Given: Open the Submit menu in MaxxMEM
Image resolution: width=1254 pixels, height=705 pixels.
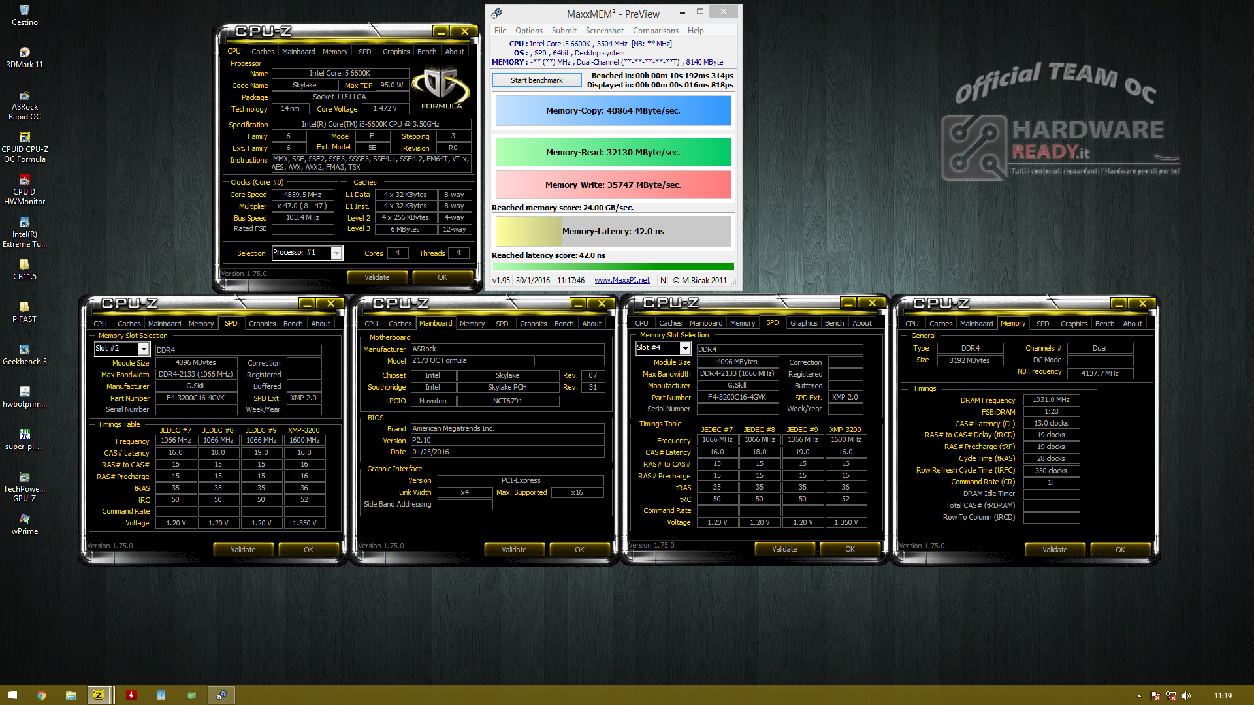Looking at the screenshot, I should [x=564, y=31].
